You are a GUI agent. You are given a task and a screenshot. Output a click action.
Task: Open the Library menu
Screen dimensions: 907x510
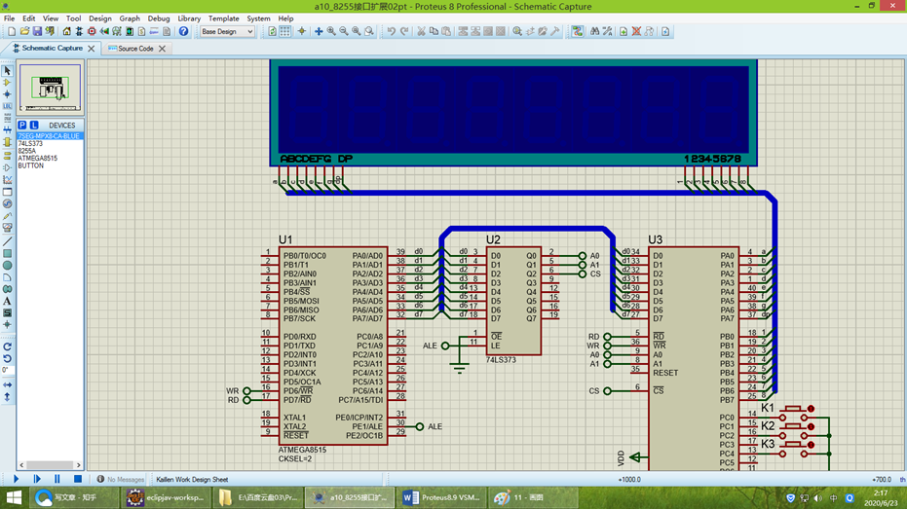189,18
